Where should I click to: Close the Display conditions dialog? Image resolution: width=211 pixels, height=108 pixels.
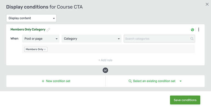[x=207, y=4]
